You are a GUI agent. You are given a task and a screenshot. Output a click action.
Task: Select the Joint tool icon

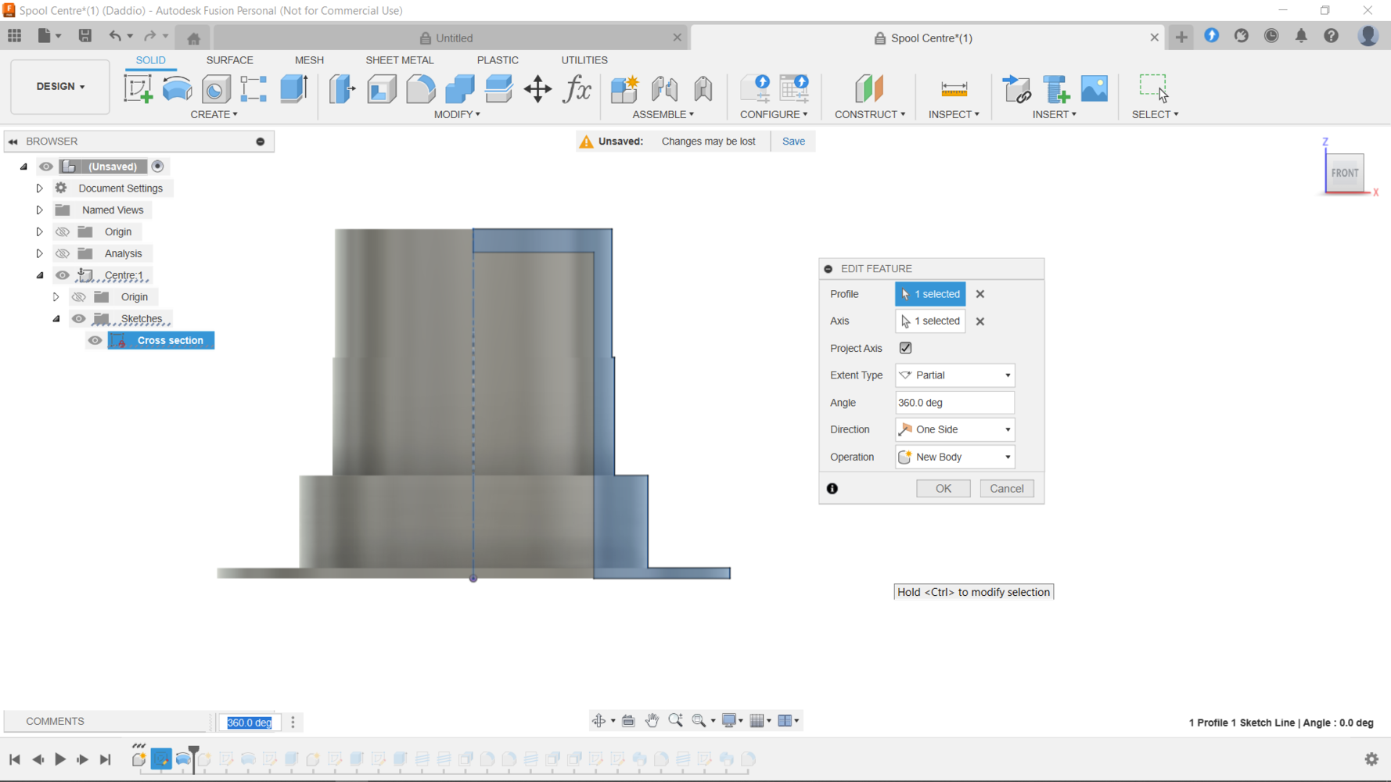(x=664, y=88)
